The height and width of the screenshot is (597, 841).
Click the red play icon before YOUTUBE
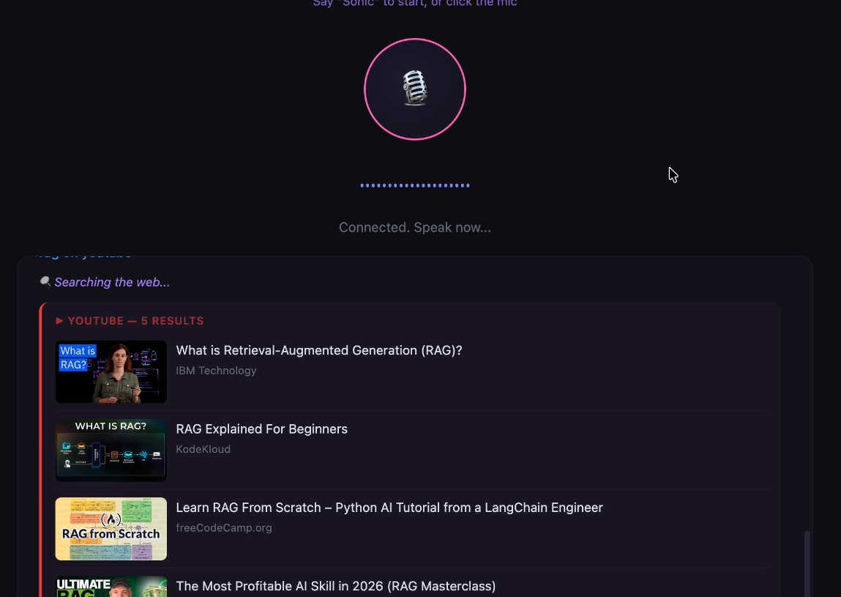point(59,321)
